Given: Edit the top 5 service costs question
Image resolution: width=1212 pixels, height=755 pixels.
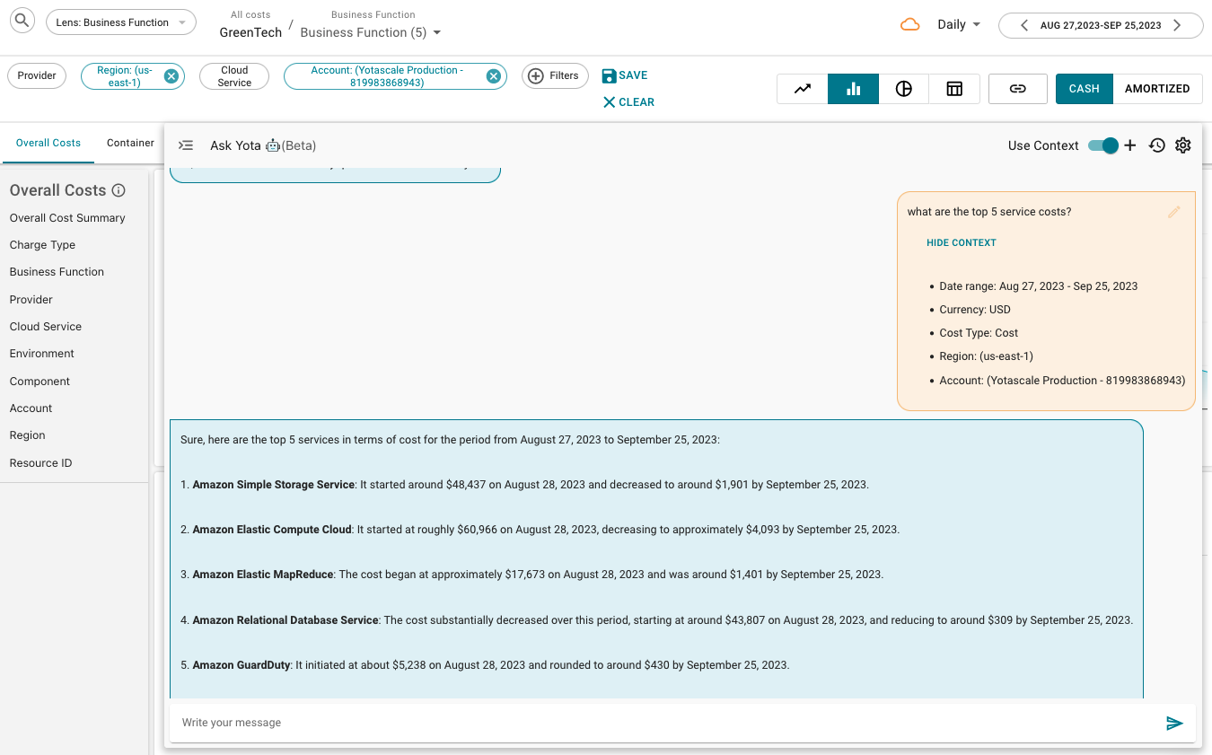Looking at the screenshot, I should 1173,213.
